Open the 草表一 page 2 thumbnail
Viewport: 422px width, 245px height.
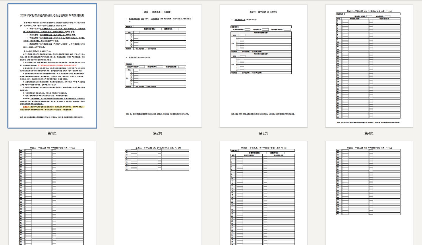pos(158,66)
